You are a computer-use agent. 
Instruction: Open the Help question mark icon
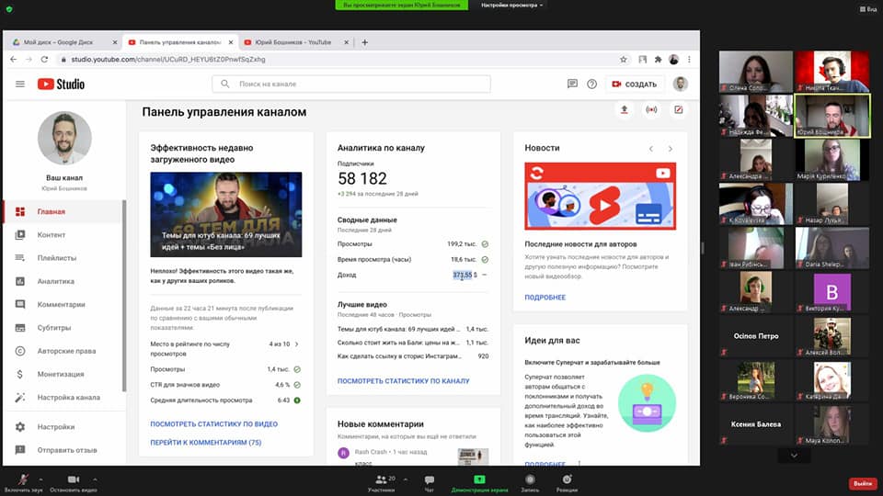[x=591, y=84]
